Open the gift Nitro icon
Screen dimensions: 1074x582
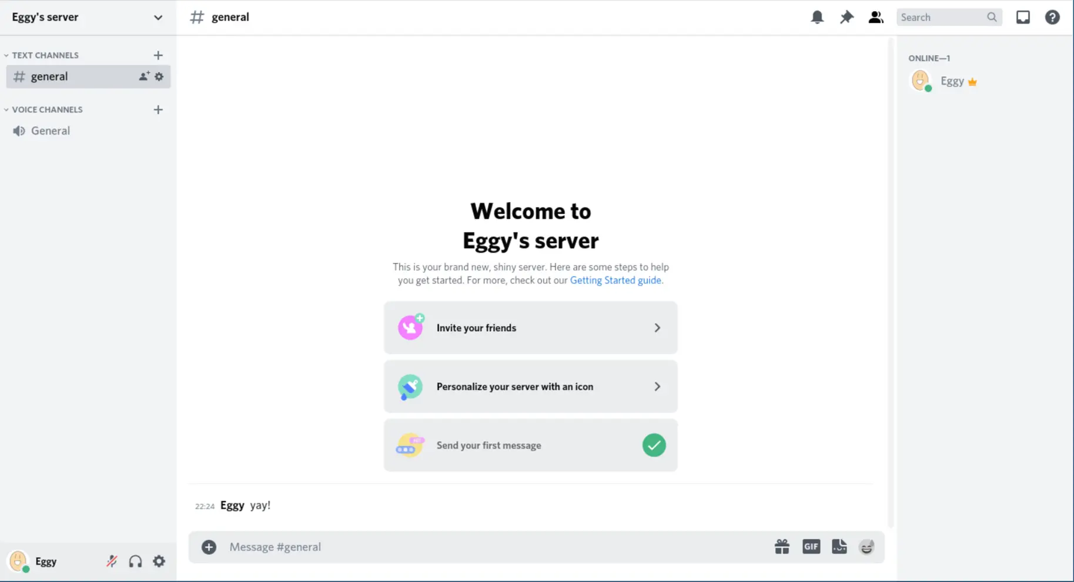coord(782,547)
